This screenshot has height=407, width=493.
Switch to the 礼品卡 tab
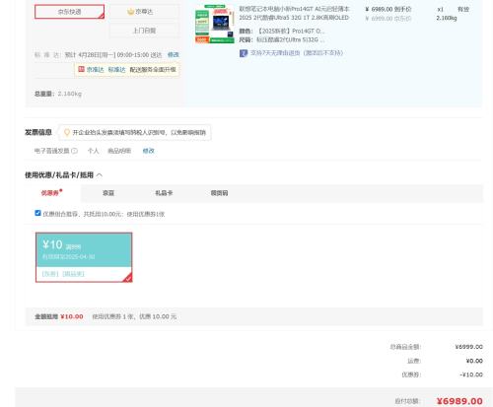pos(164,193)
